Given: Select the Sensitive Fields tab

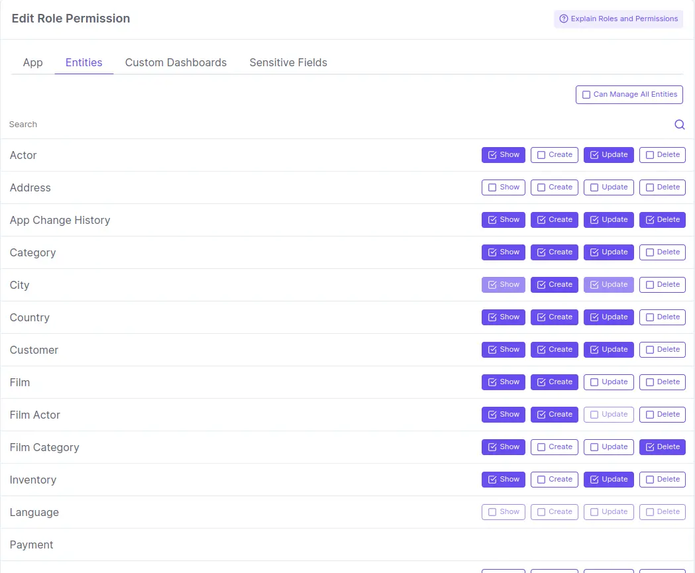Looking at the screenshot, I should tap(288, 62).
